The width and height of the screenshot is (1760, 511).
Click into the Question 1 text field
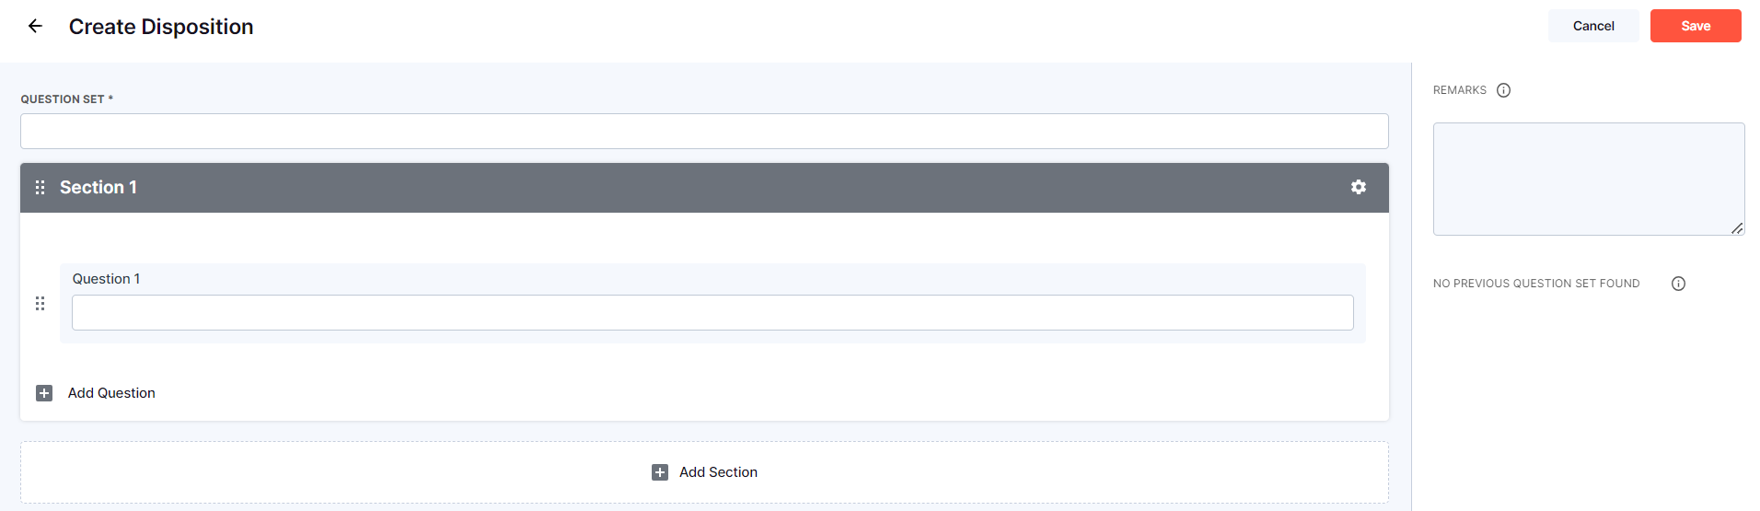pyautogui.click(x=712, y=313)
